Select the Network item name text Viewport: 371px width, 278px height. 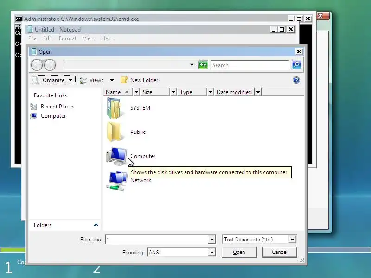[x=141, y=180]
